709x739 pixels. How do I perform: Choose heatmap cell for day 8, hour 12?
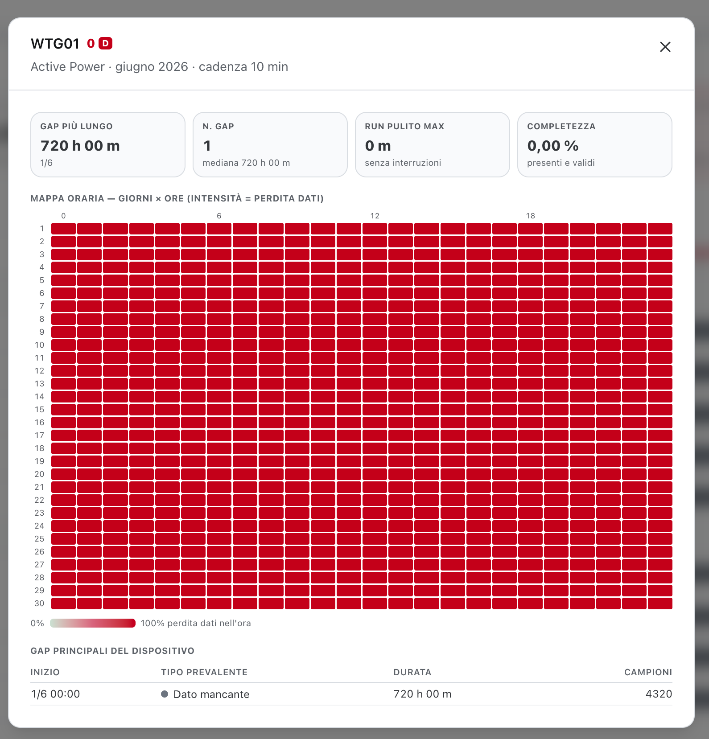[375, 319]
